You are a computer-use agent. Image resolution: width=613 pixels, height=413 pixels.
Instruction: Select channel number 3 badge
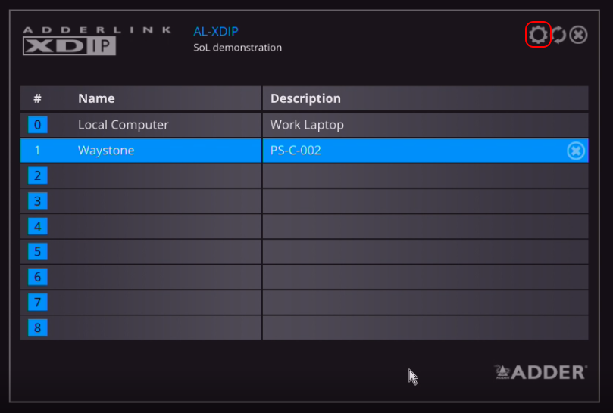click(x=37, y=201)
